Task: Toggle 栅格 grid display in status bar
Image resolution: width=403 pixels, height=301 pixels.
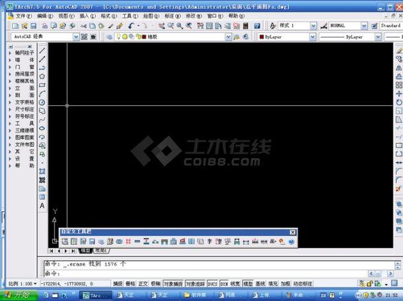Action: coord(130,284)
